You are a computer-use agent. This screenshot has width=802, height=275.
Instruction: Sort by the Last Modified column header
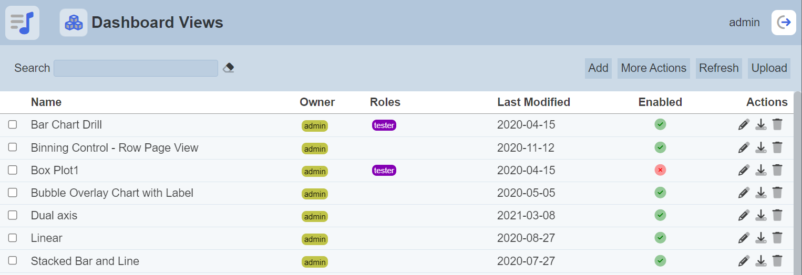click(533, 102)
